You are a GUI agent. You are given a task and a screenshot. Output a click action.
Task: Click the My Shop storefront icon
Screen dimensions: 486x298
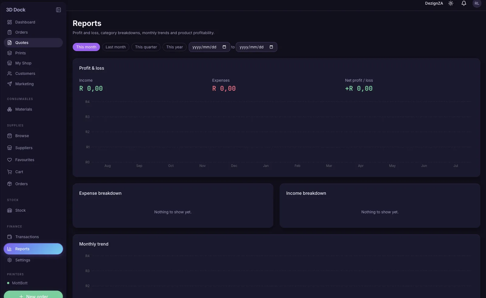(x=9, y=63)
